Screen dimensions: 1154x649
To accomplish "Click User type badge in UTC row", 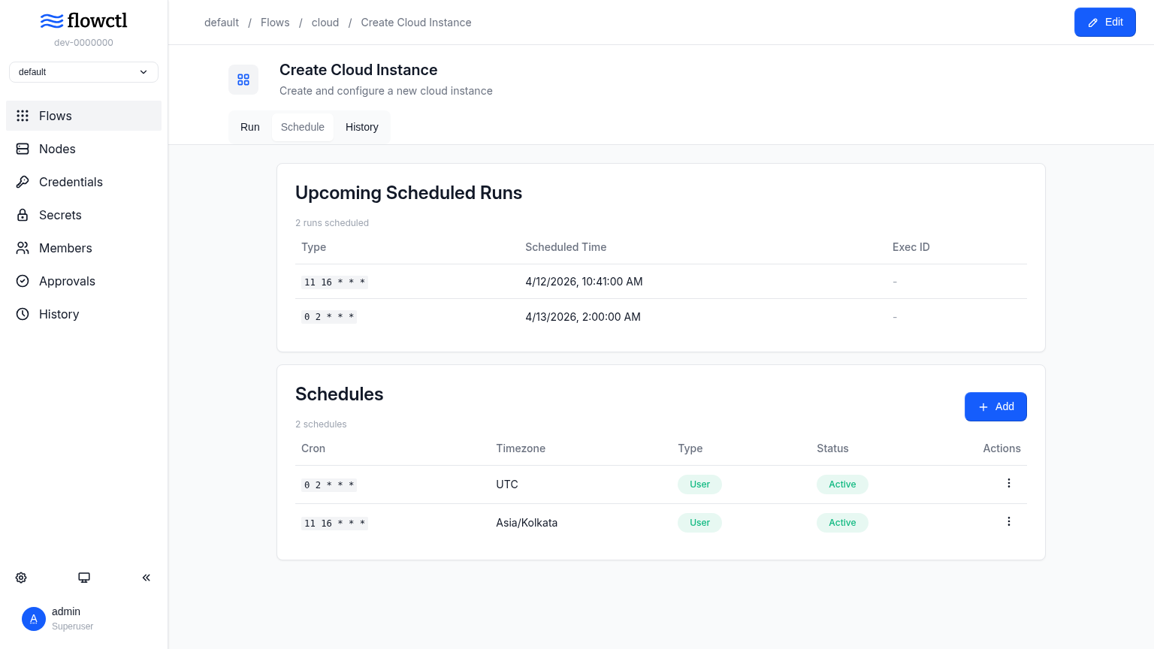I will point(699,484).
